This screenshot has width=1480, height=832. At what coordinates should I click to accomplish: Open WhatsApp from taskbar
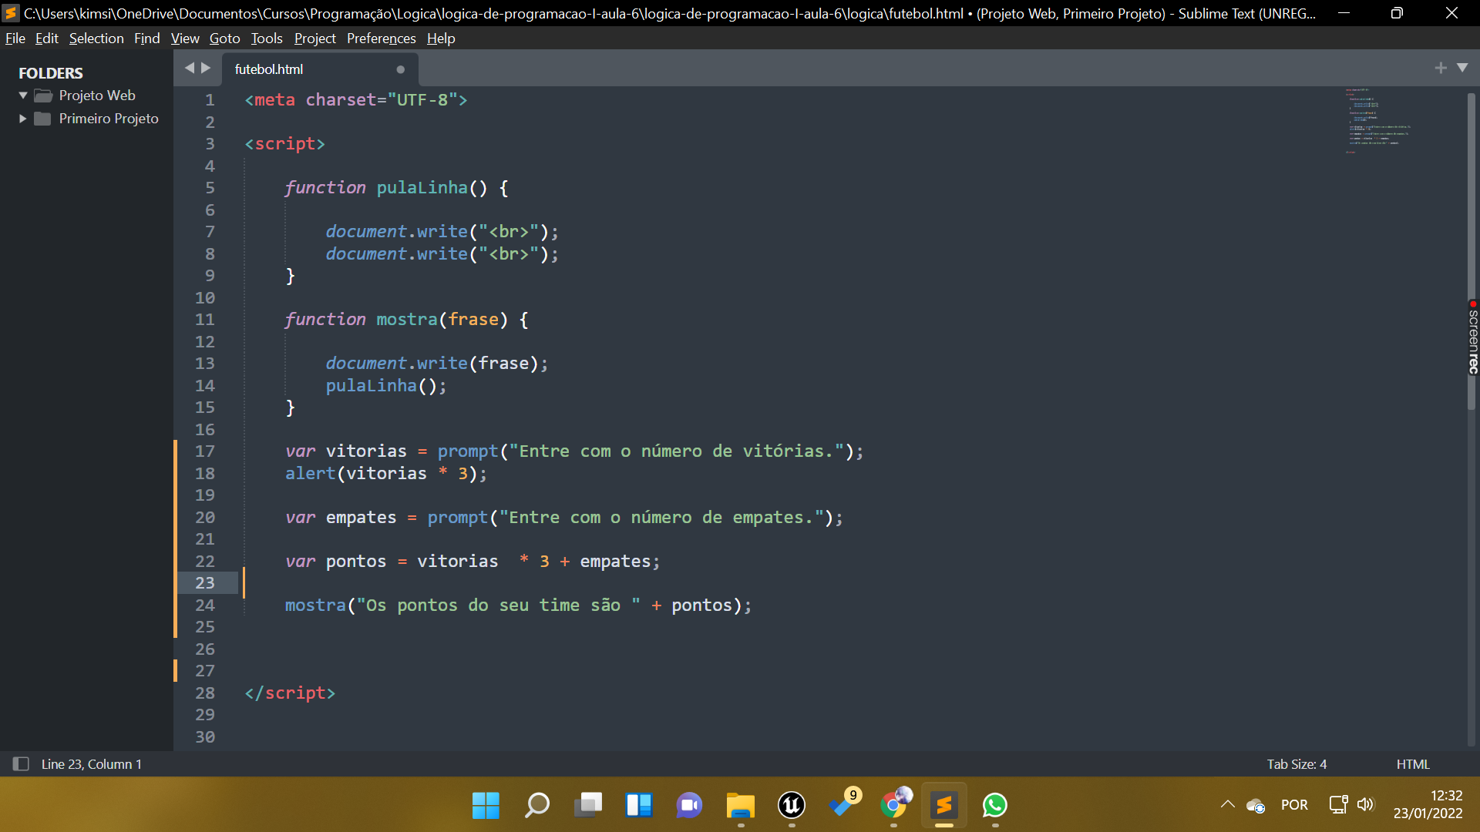[x=995, y=805]
